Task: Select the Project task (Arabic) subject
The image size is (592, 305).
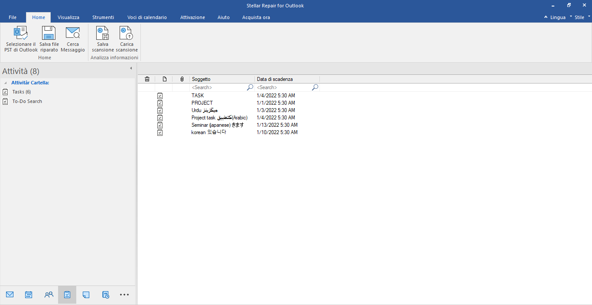Action: [219, 118]
